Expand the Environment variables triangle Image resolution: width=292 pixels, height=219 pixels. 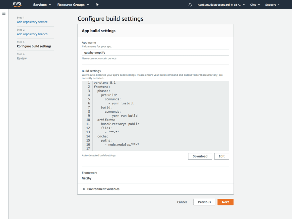(x=84, y=189)
